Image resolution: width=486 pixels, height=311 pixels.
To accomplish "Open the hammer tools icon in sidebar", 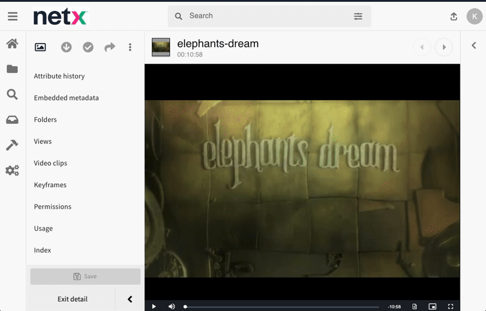I will [12, 145].
